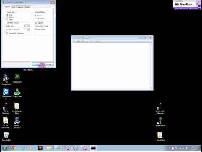The width and height of the screenshot is (202, 152).
Task: Toggle the first Edit Options checkbox
Action: click(36, 26)
